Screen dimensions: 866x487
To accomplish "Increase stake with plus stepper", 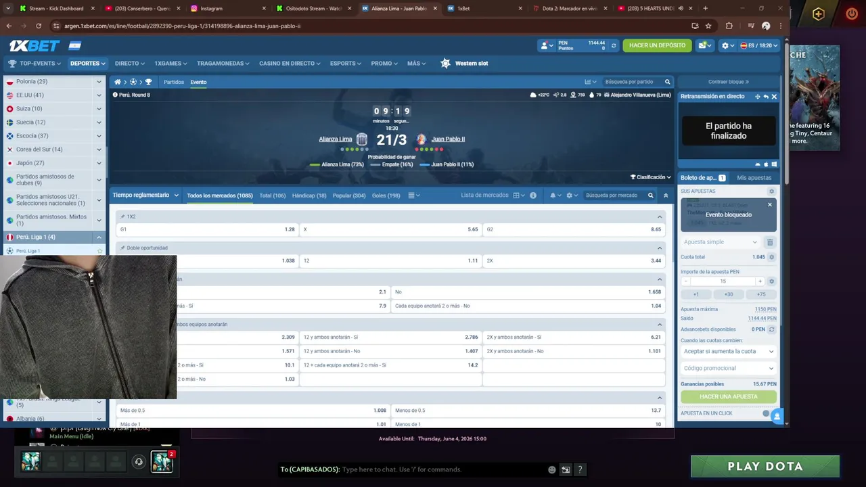I will coord(760,281).
